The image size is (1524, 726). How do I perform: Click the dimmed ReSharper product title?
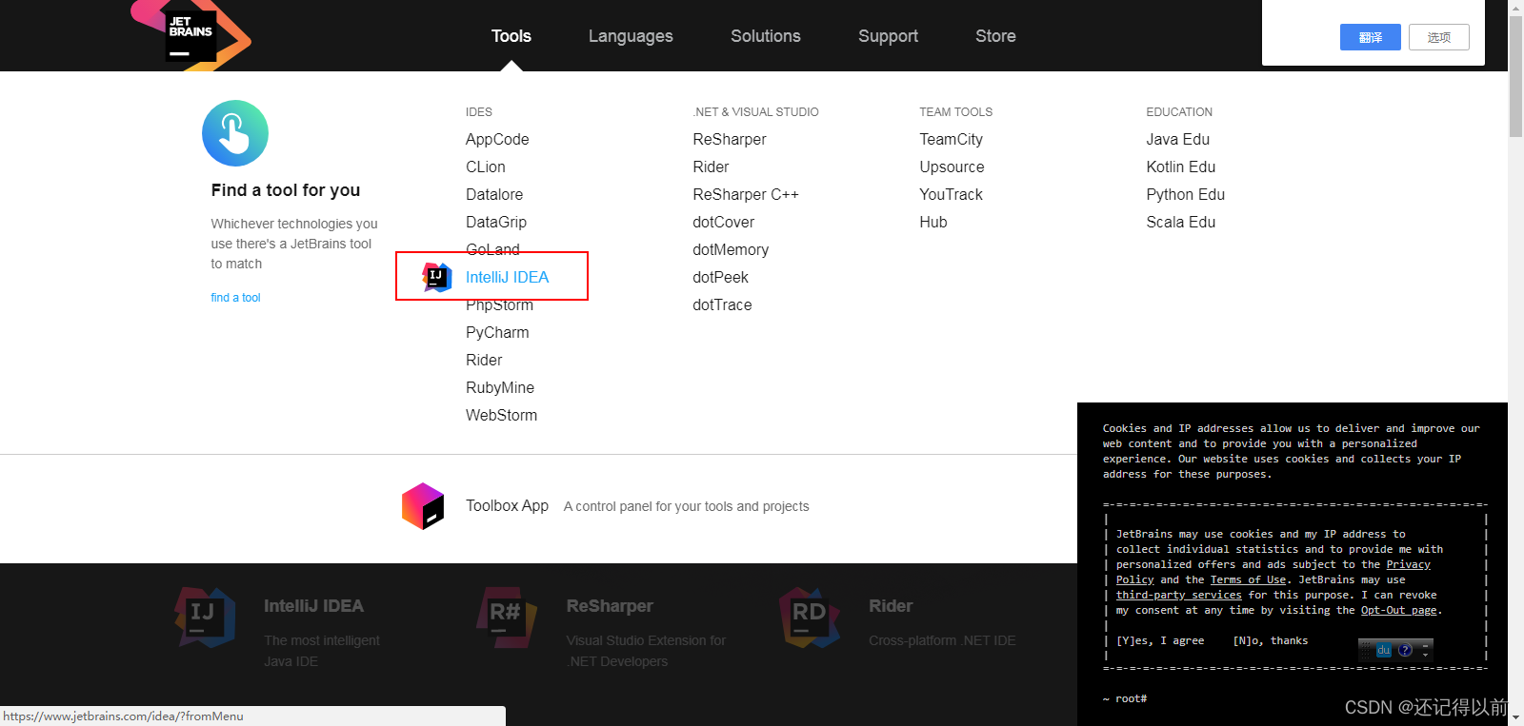(610, 606)
